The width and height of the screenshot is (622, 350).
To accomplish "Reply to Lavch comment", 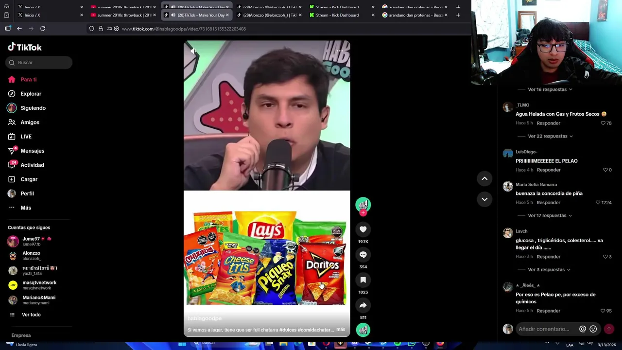I will click(x=549, y=257).
